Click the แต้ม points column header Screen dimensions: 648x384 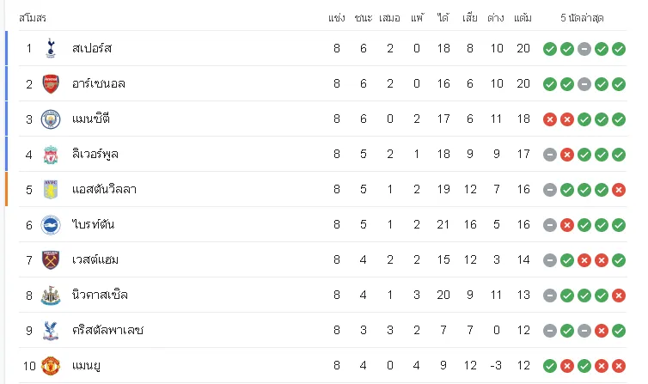click(523, 18)
